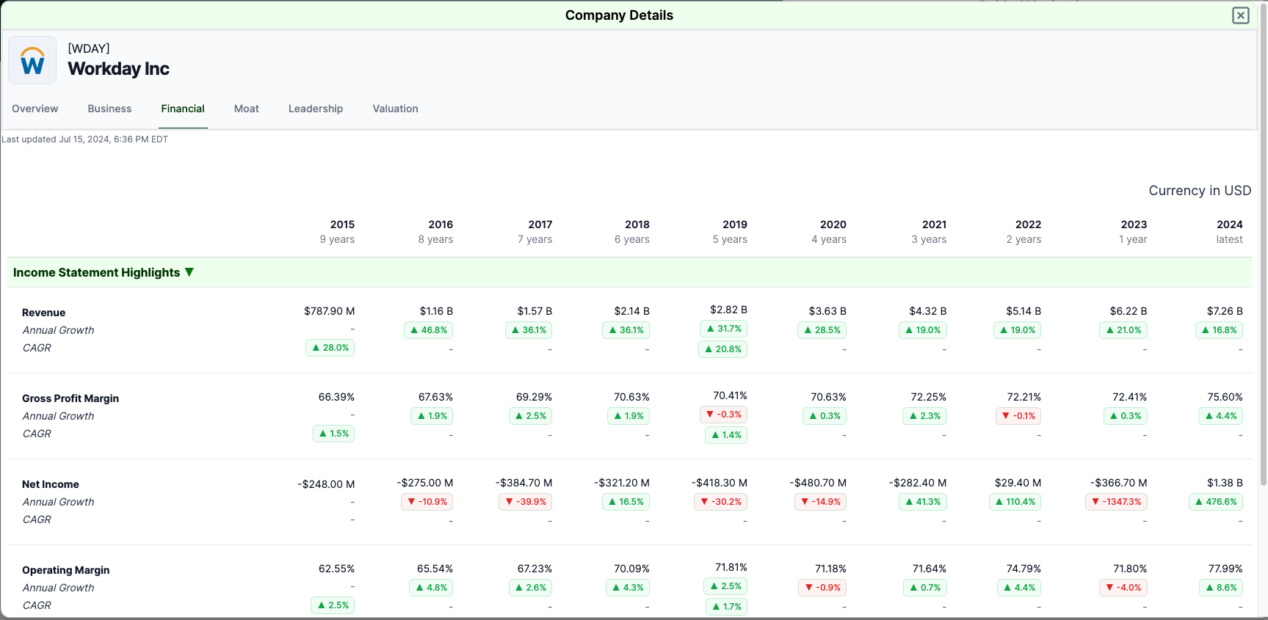Go to the Moat tab
This screenshot has width=1268, height=620.
[x=247, y=109]
